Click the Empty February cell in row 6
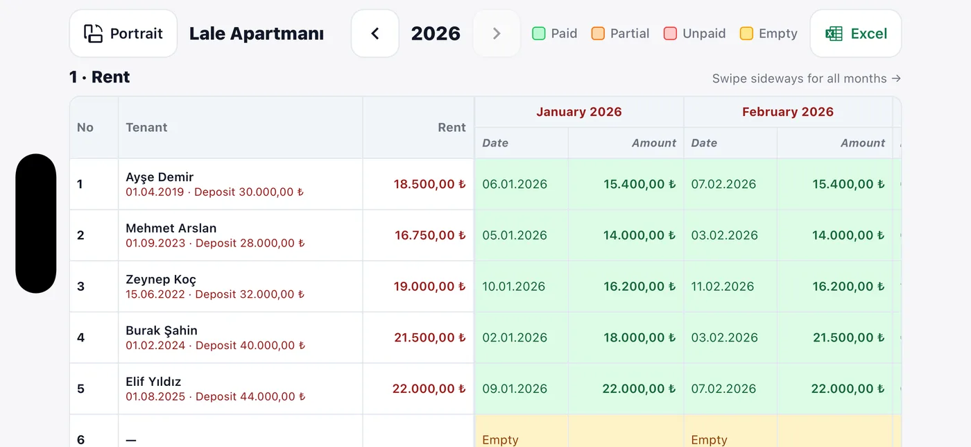The height and width of the screenshot is (447, 971). click(x=788, y=431)
